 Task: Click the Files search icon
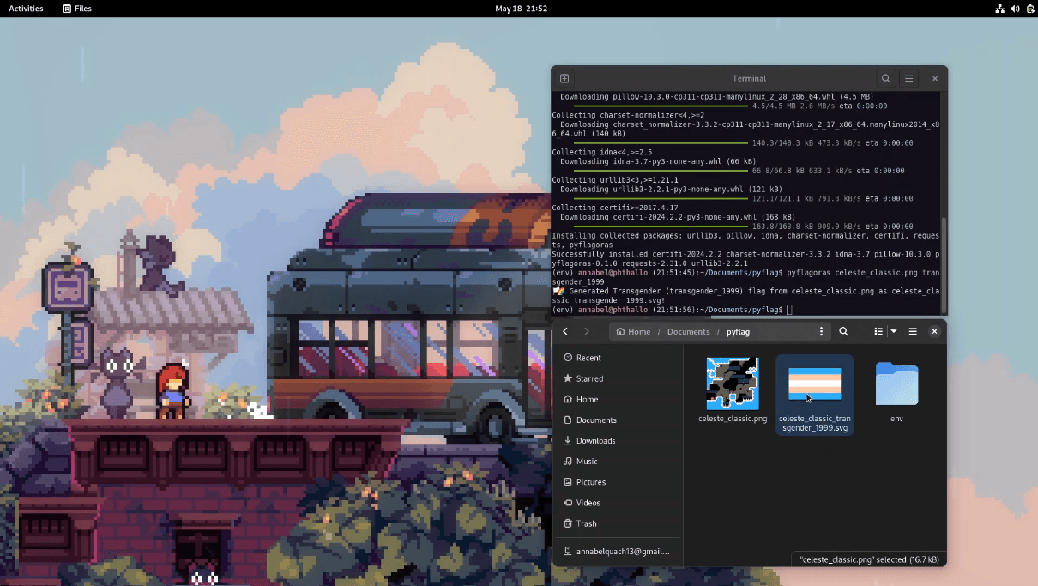point(844,331)
